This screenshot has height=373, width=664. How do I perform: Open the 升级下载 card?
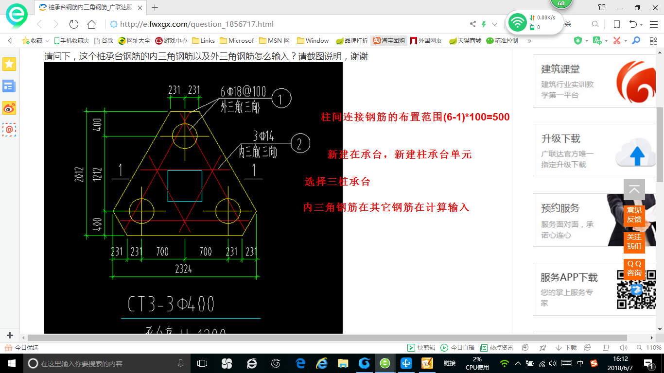(x=594, y=151)
